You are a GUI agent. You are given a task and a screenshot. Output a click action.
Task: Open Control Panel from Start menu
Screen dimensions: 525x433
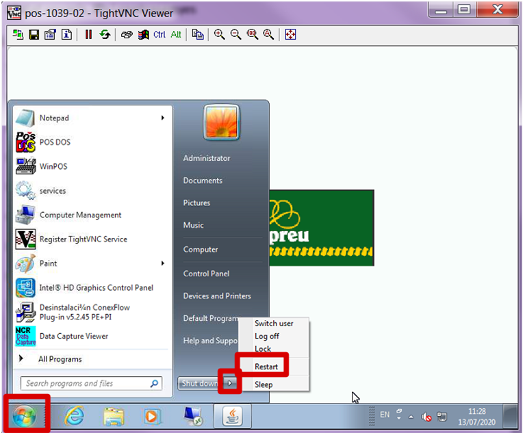click(206, 274)
